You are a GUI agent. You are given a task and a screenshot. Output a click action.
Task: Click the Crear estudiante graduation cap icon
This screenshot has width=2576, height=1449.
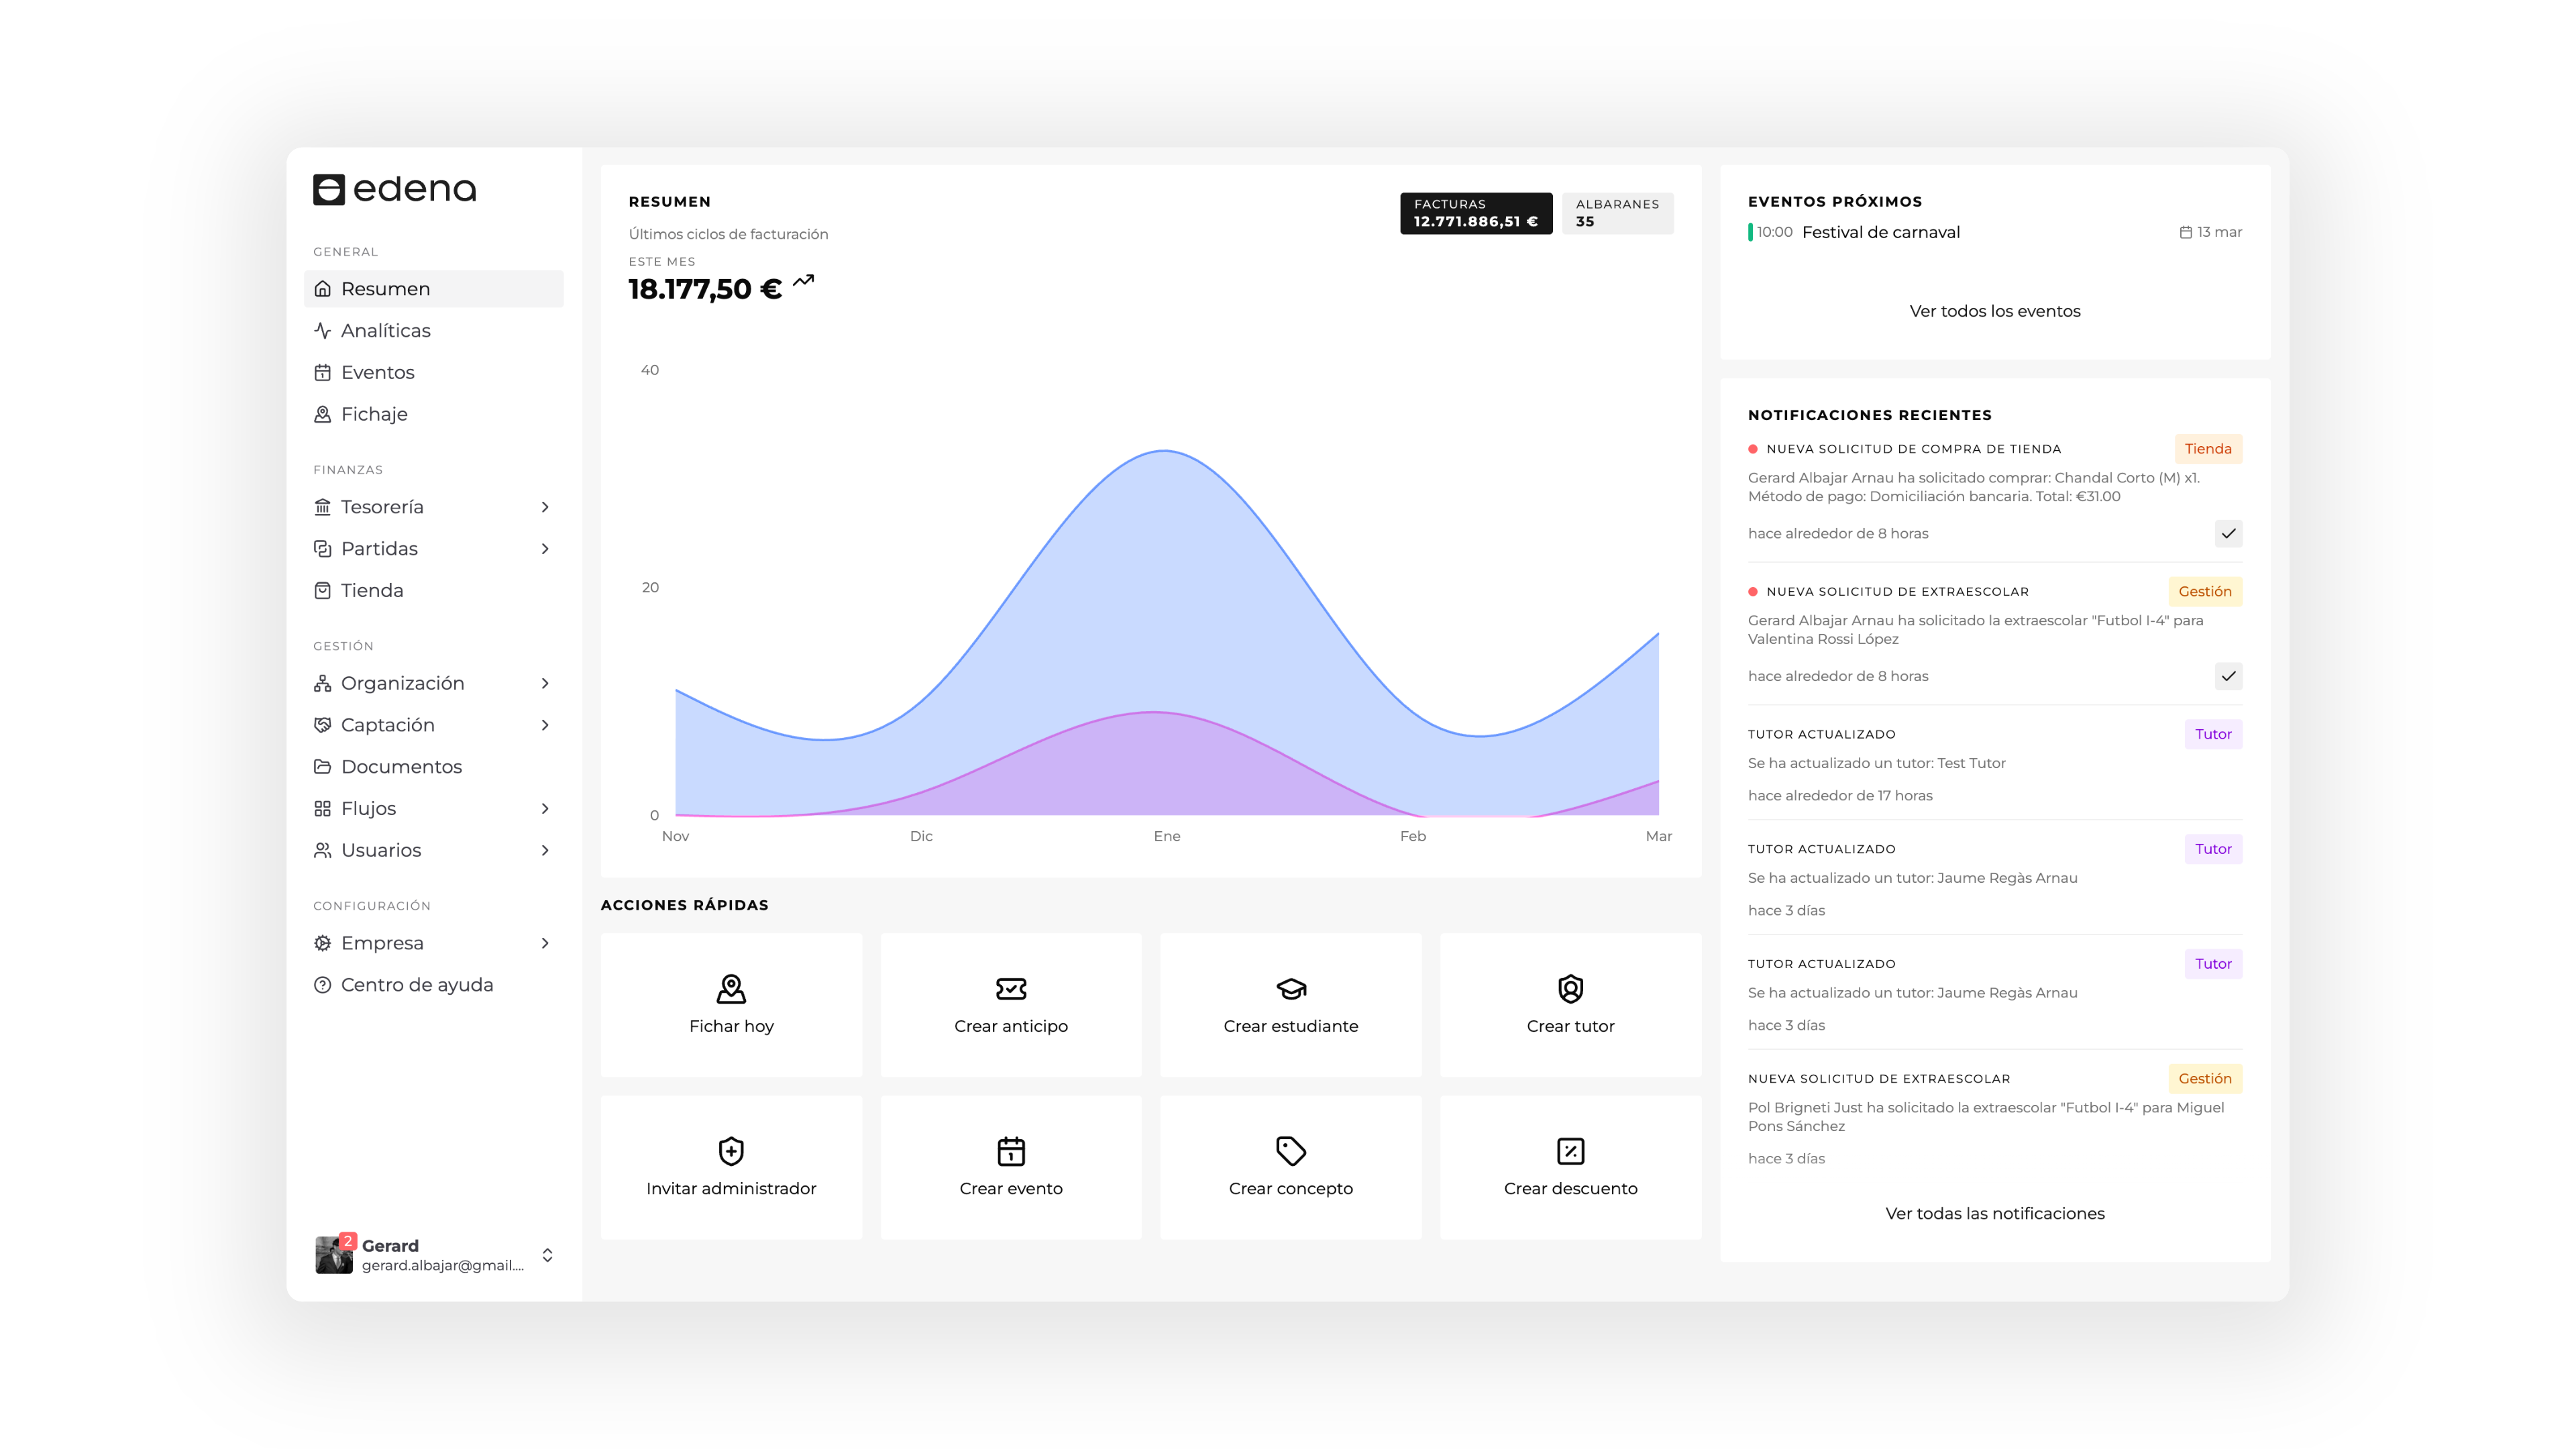(1290, 988)
